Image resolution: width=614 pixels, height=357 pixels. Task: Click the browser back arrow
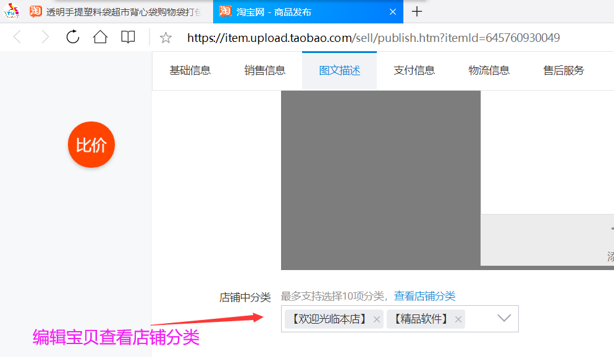coord(17,38)
